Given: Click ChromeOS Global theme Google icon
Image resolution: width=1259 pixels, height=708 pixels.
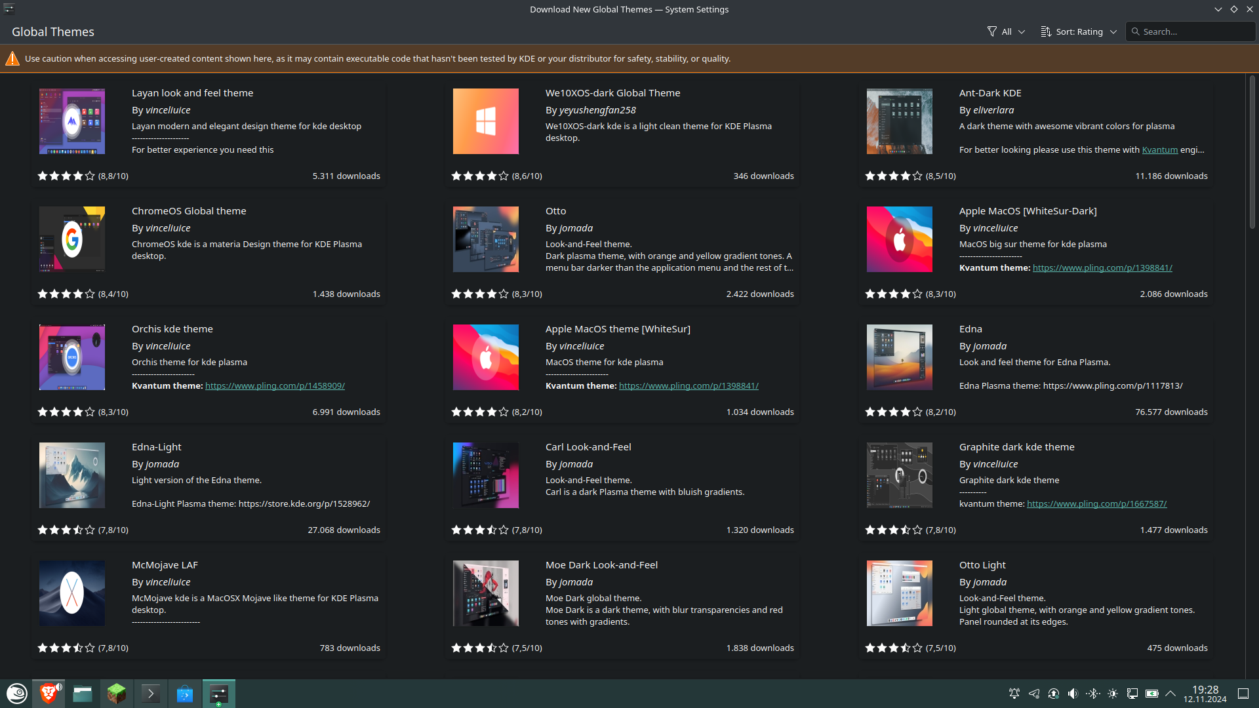Looking at the screenshot, I should point(72,239).
